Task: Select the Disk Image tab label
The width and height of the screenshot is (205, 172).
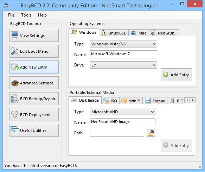Action: click(89, 100)
